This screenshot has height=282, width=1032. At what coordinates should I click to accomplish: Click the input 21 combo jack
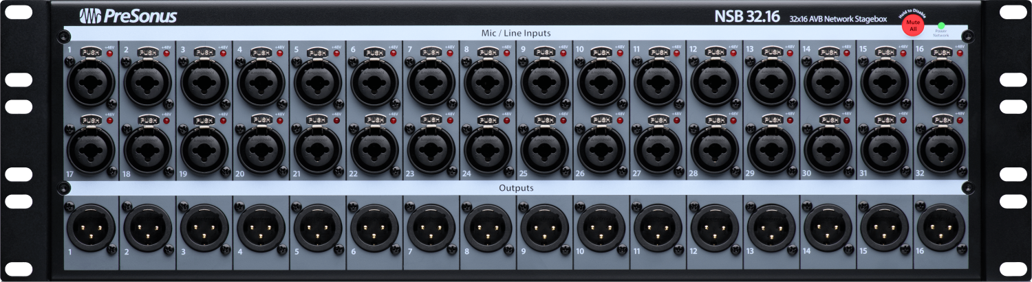tap(318, 150)
